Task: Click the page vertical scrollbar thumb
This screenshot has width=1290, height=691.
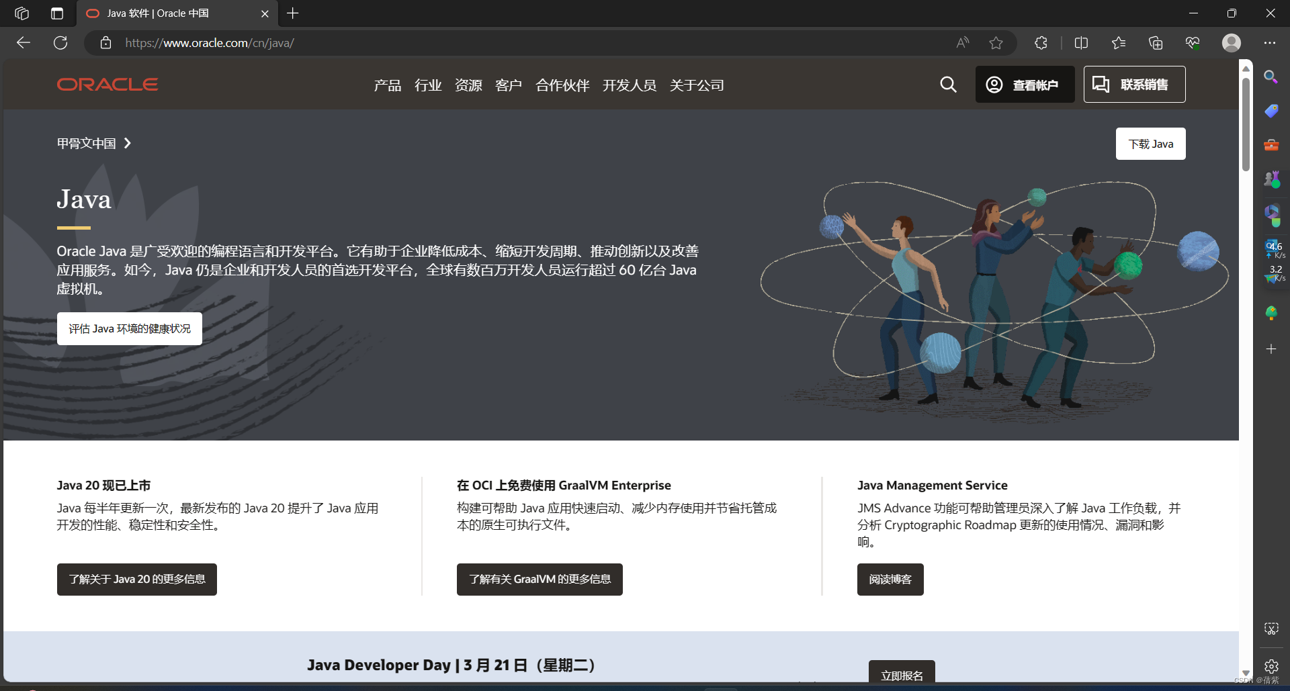Action: coord(1246,124)
